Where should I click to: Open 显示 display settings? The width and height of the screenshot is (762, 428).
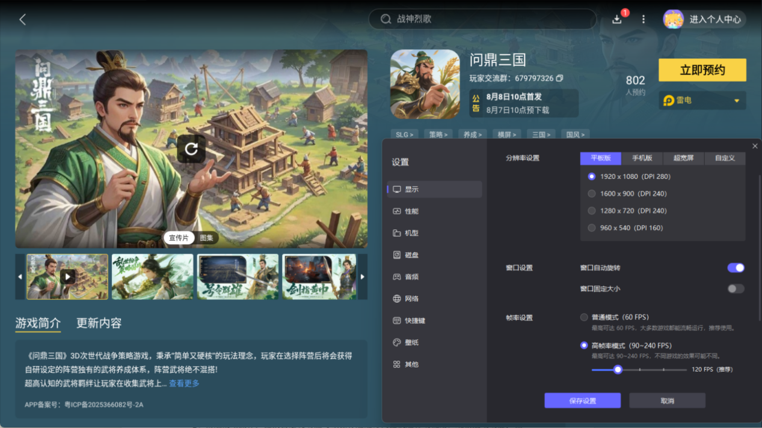pyautogui.click(x=435, y=189)
